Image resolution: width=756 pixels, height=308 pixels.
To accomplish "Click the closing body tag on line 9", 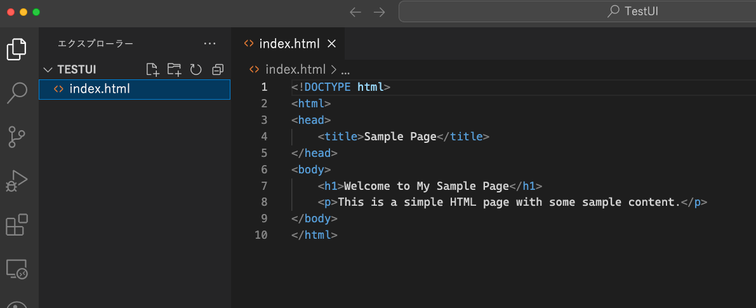I will [x=314, y=219].
